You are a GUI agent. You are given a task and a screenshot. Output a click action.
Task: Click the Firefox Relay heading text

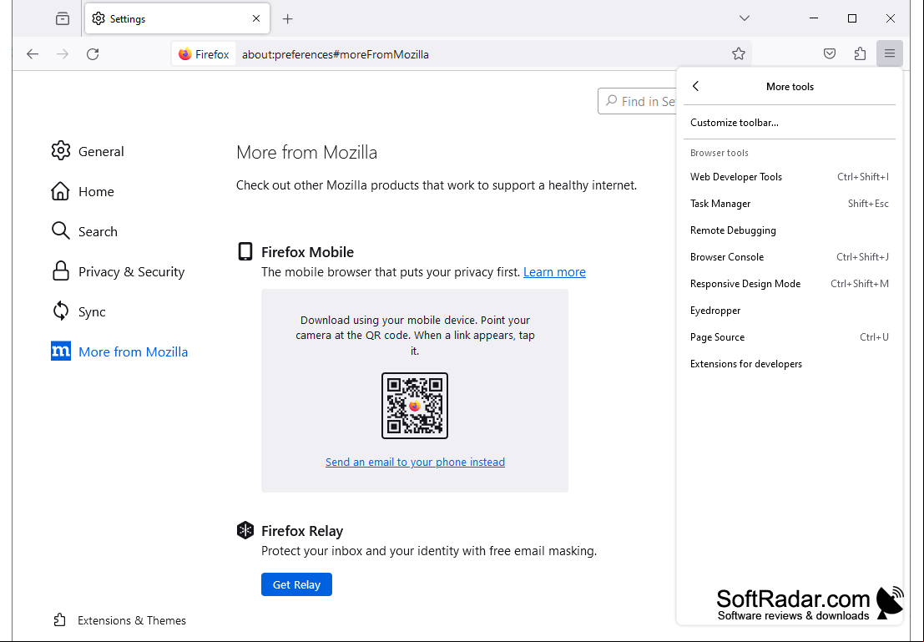click(x=302, y=531)
